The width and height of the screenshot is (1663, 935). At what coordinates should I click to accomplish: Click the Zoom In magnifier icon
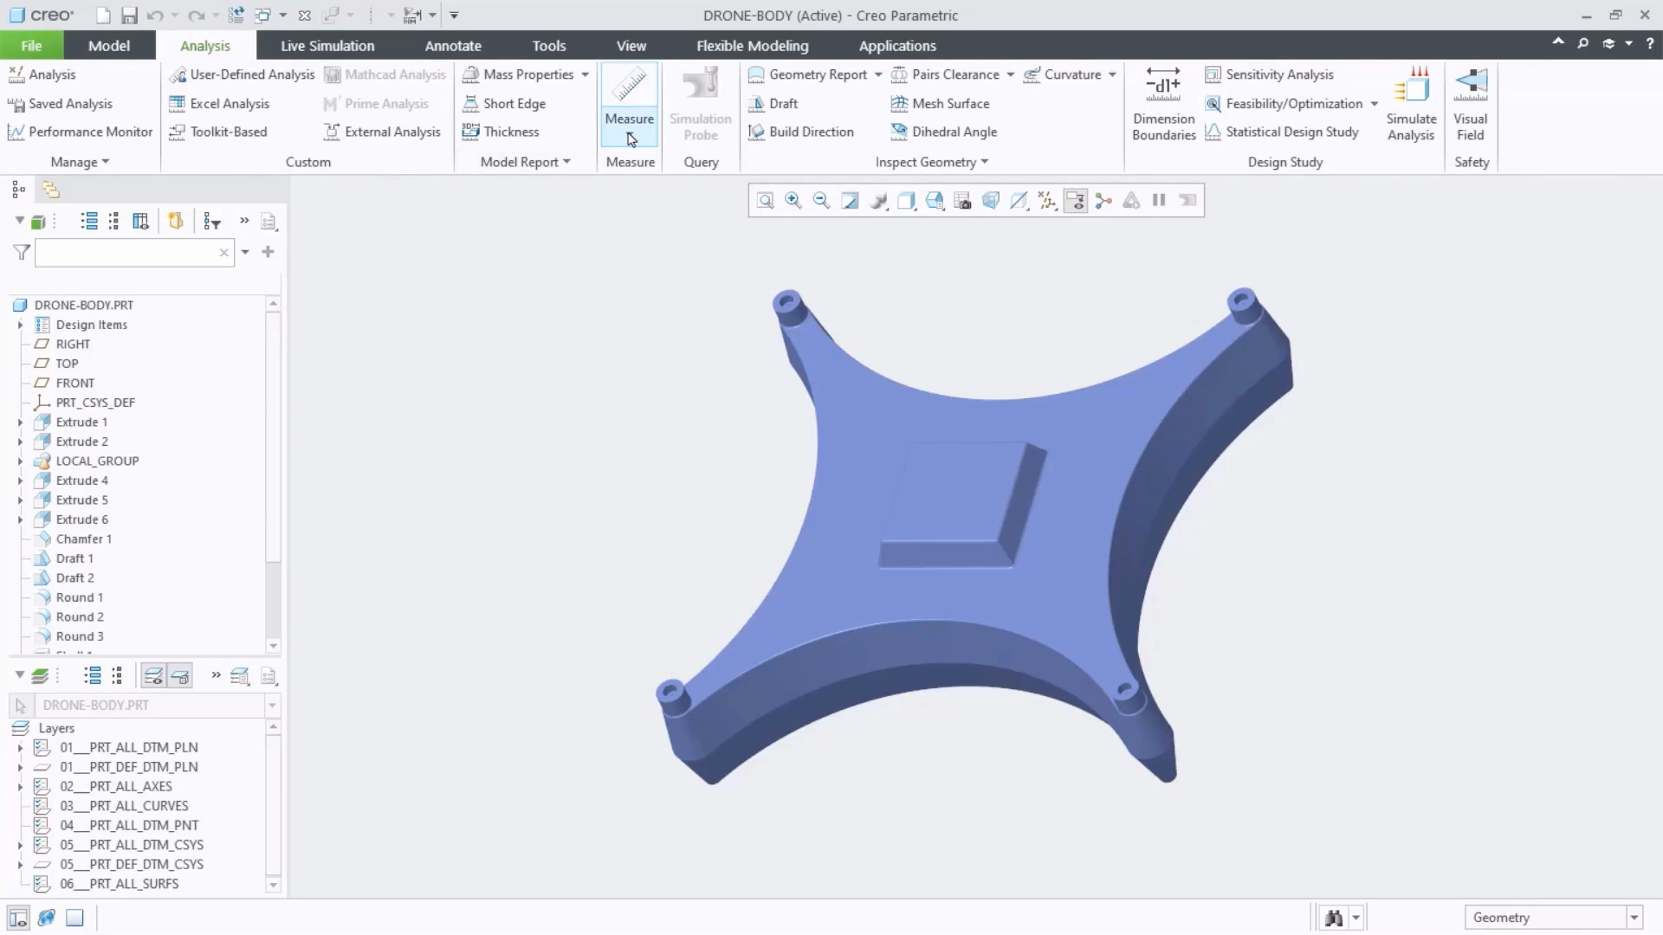click(793, 201)
